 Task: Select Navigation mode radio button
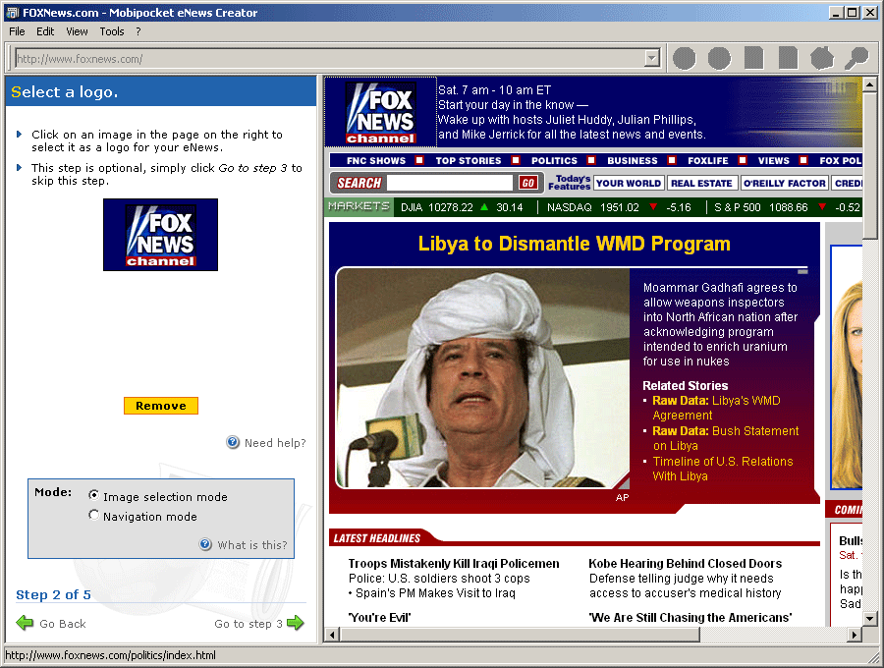tap(93, 515)
